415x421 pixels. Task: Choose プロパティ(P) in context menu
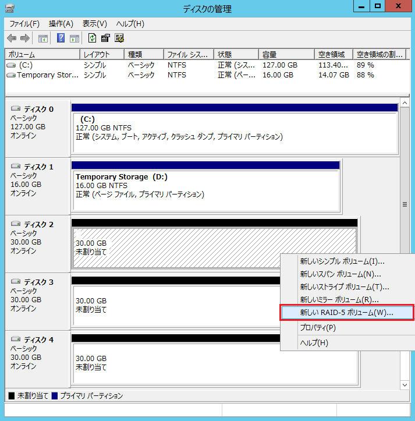[347, 328]
